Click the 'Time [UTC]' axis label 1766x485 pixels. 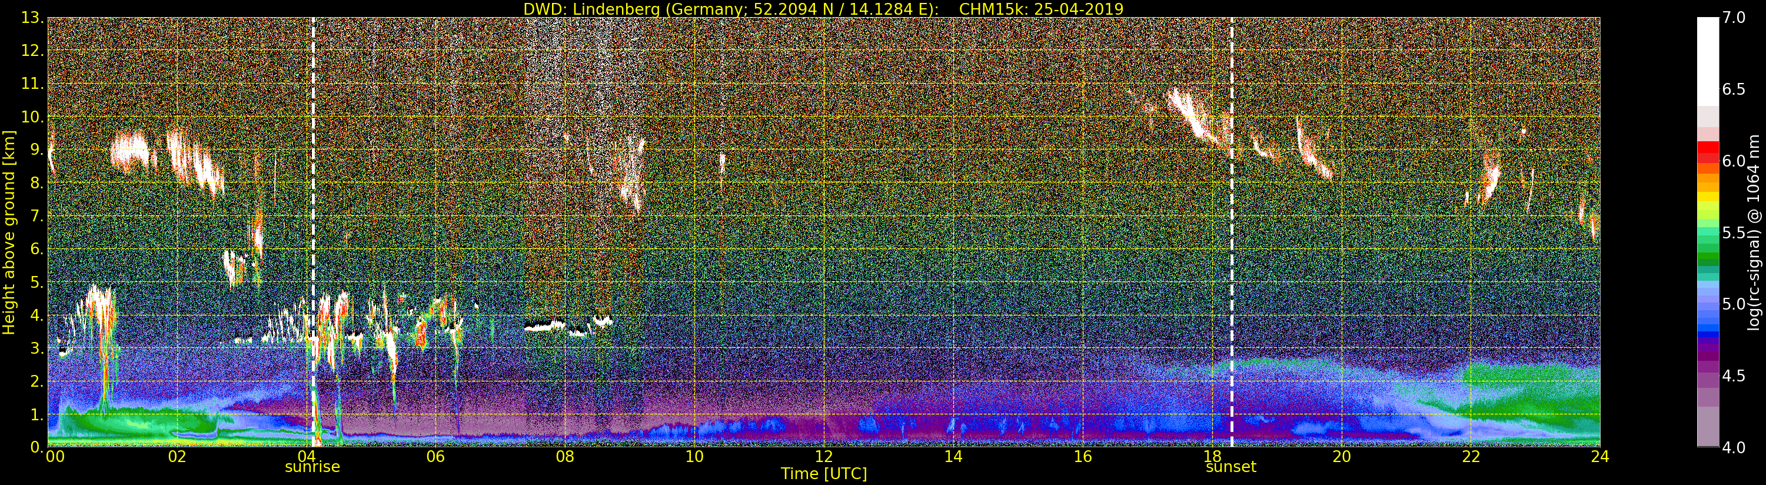pyautogui.click(x=824, y=474)
